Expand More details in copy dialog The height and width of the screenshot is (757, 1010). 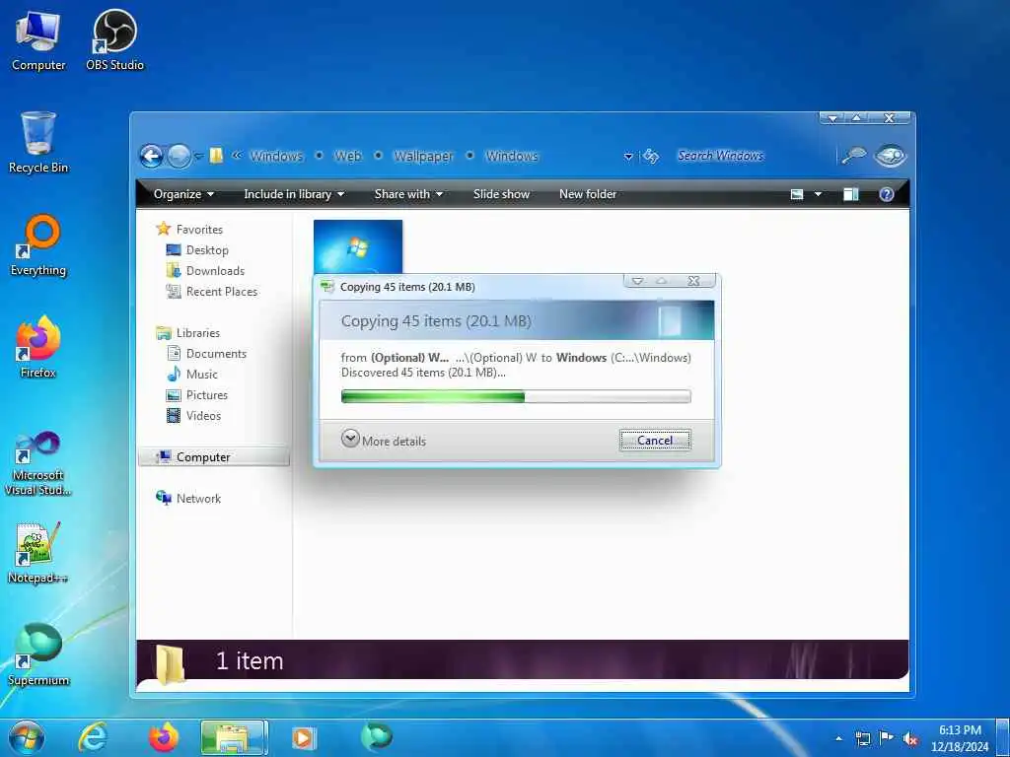[384, 441]
